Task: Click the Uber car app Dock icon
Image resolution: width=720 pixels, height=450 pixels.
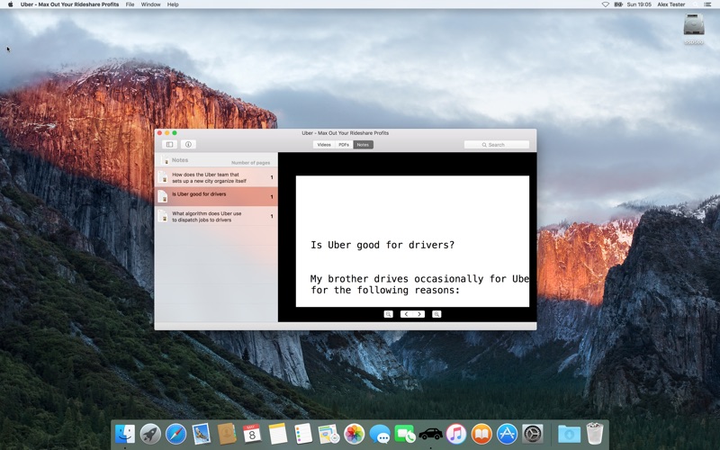Action: pos(430,434)
